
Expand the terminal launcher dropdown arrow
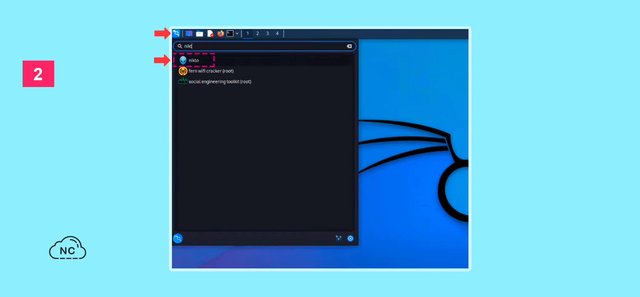237,33
